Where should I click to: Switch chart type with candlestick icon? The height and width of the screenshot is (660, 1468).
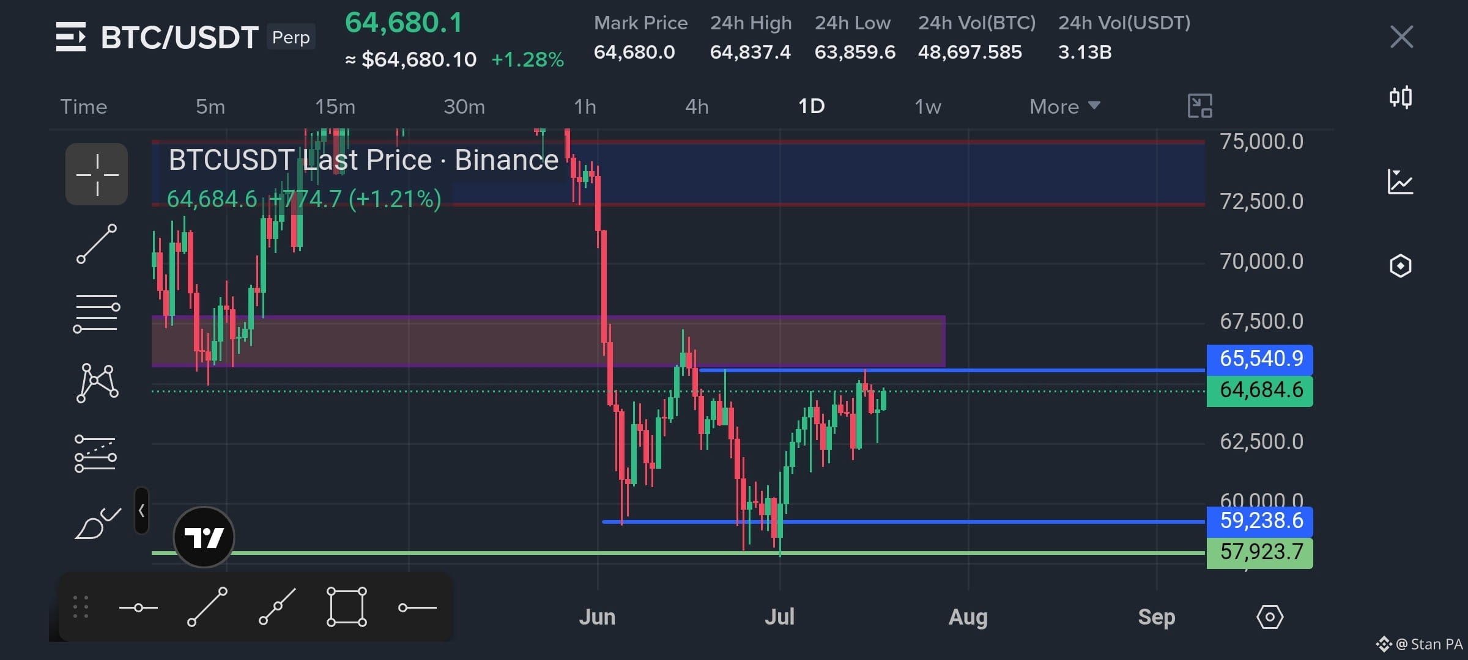pyautogui.click(x=1400, y=97)
